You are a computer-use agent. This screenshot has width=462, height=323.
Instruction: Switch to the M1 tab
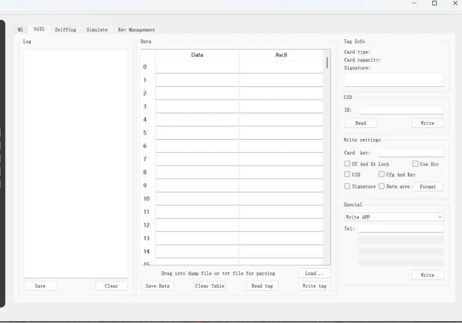(x=21, y=29)
